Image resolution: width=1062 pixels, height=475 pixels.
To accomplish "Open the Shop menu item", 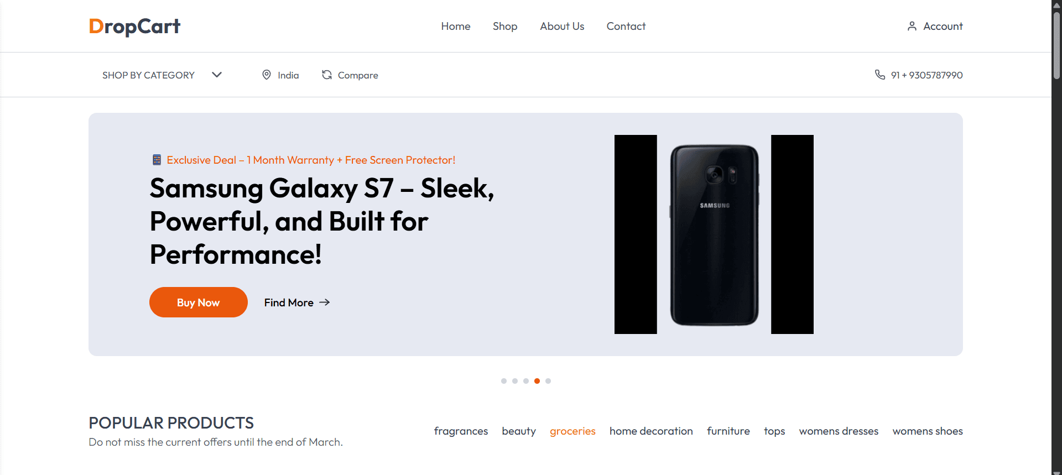I will [505, 26].
